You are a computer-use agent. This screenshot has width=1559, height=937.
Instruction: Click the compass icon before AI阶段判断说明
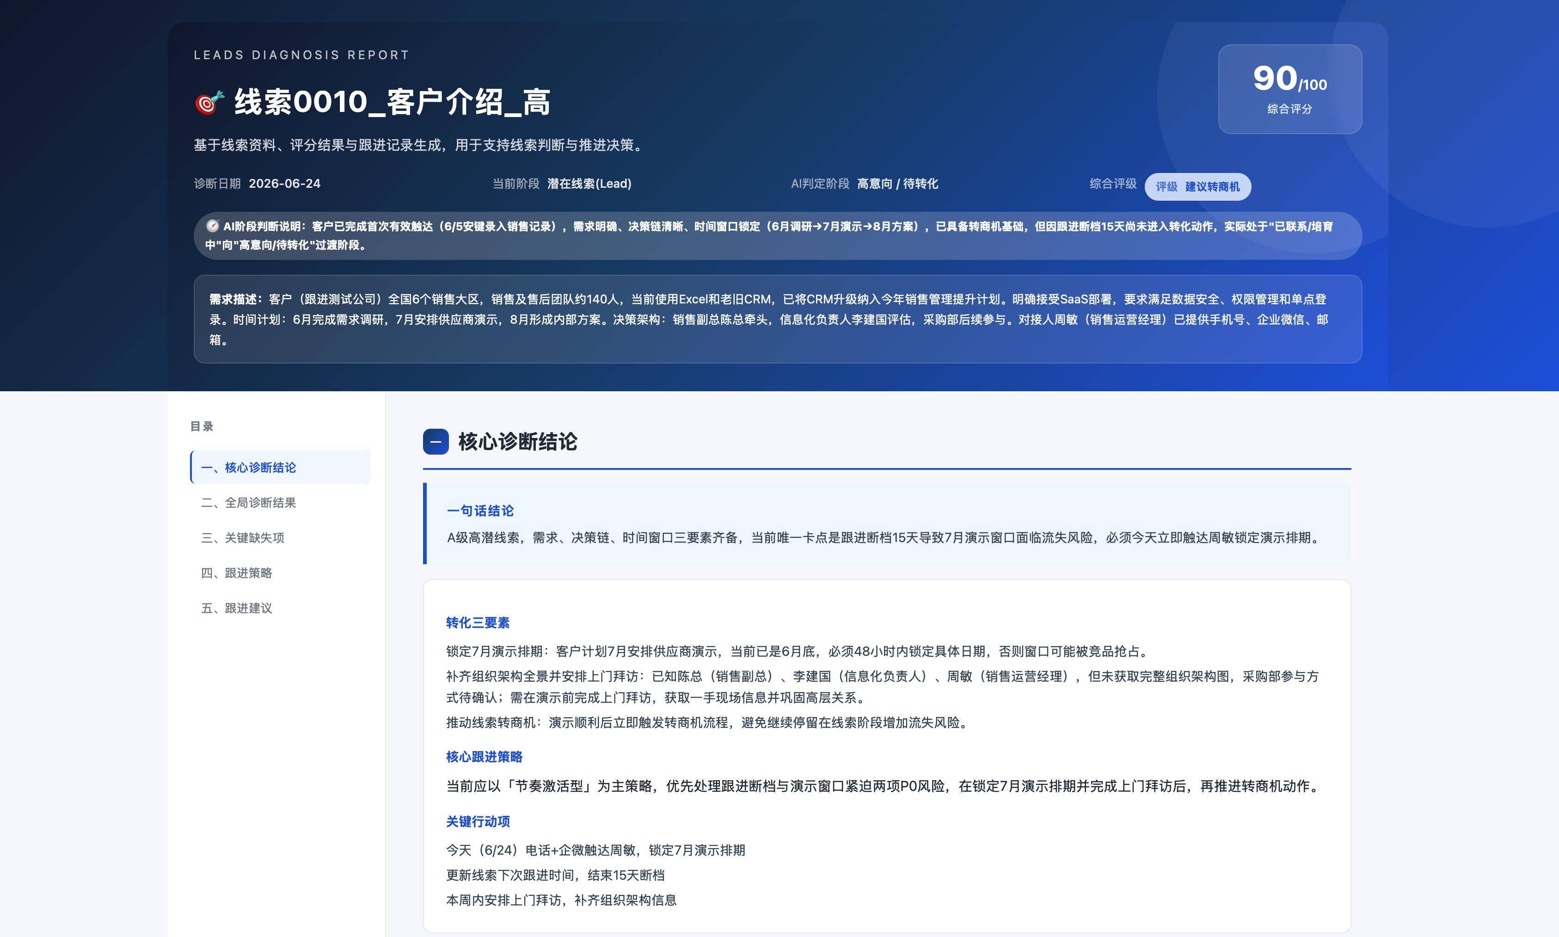pyautogui.click(x=213, y=226)
